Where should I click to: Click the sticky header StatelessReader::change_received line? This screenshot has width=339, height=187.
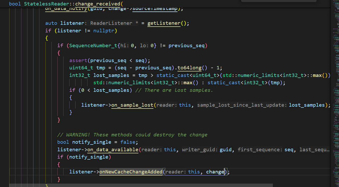[65, 4]
